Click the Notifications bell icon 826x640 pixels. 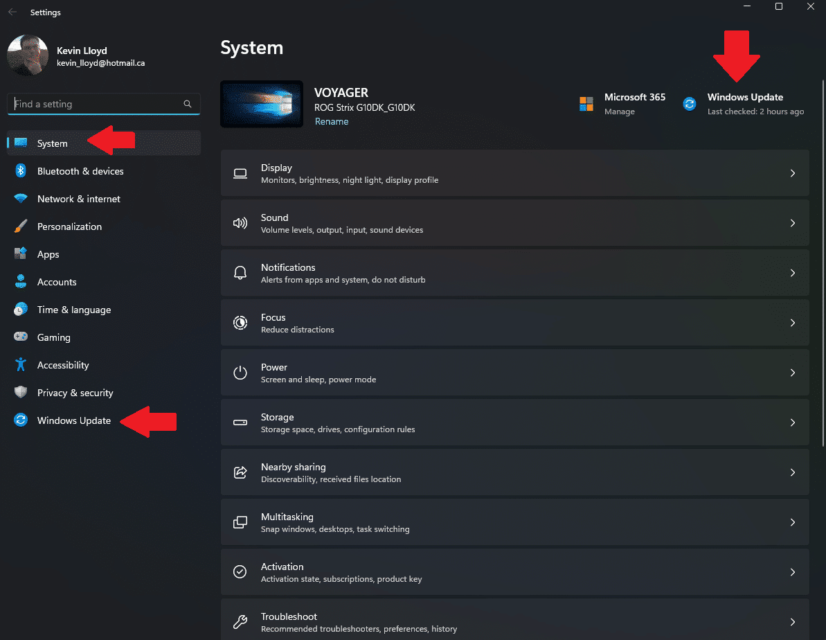(x=240, y=272)
